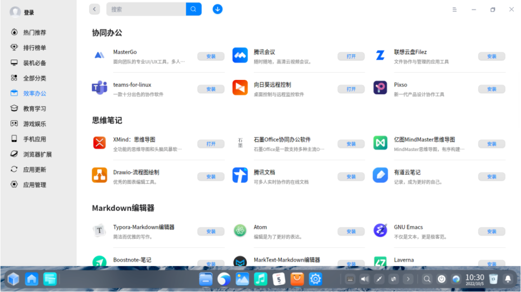Open the XMind app icon
Image resolution: width=521 pixels, height=292 pixels.
pos(99,143)
